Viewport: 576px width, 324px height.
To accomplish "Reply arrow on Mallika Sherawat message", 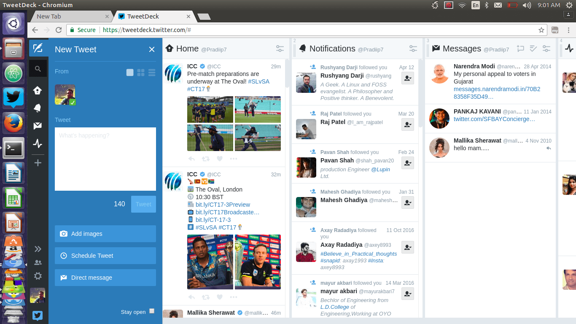I will 549,148.
